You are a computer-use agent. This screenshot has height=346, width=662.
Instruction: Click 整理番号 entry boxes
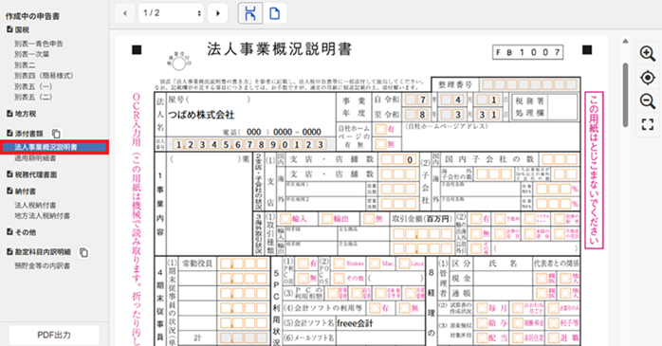click(529, 84)
